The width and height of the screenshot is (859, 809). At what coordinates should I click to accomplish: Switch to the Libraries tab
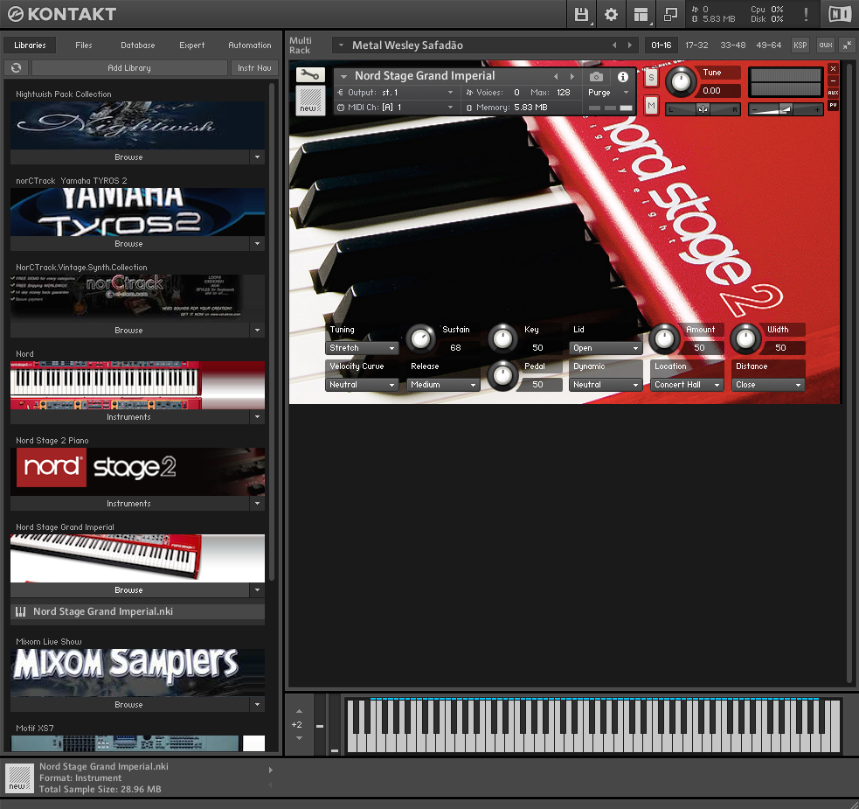click(x=30, y=45)
